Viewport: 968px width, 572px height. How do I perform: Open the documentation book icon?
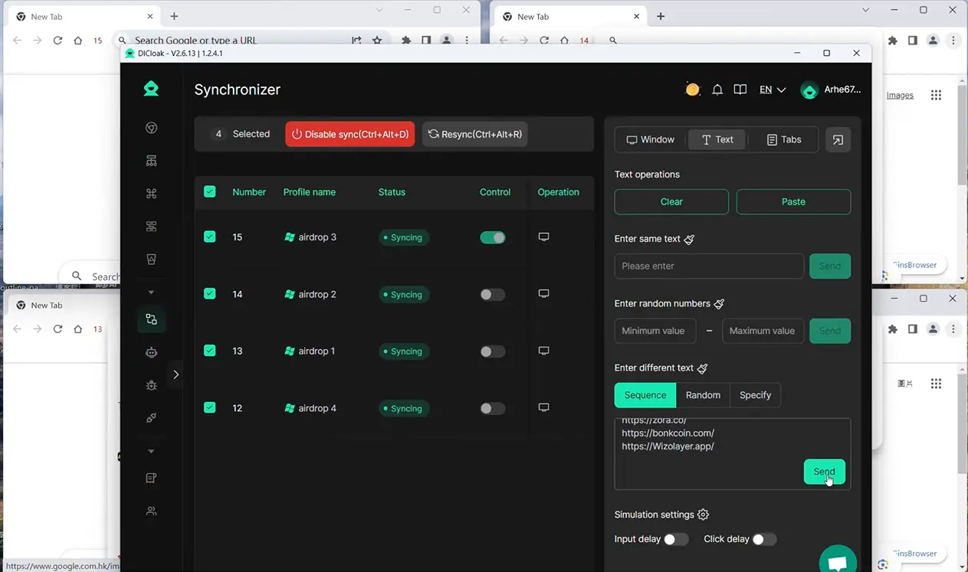tap(740, 90)
